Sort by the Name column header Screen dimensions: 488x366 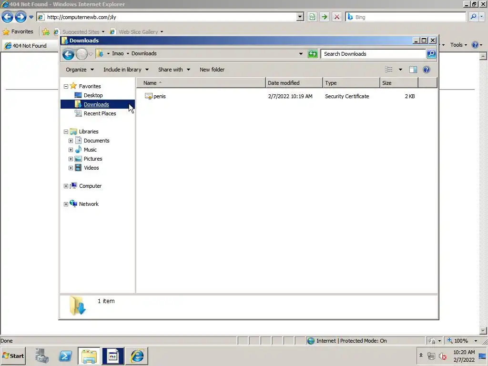click(201, 83)
